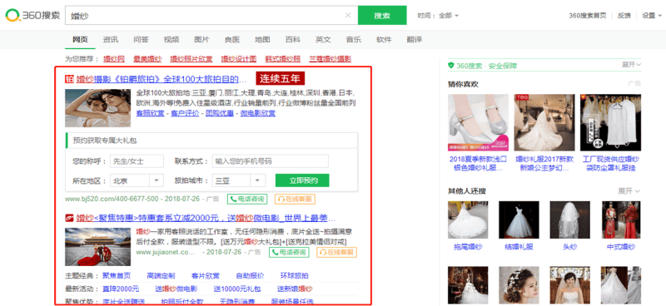Select the 网页 tab
The width and height of the screenshot is (666, 306).
pos(80,39)
